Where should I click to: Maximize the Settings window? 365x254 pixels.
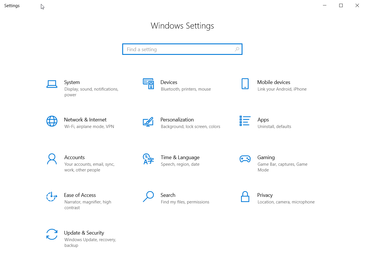pyautogui.click(x=341, y=5)
